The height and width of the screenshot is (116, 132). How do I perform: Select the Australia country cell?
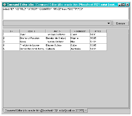pos(80,49)
